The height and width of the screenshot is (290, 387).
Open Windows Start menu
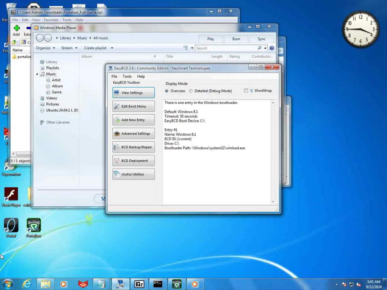pyautogui.click(x=8, y=284)
